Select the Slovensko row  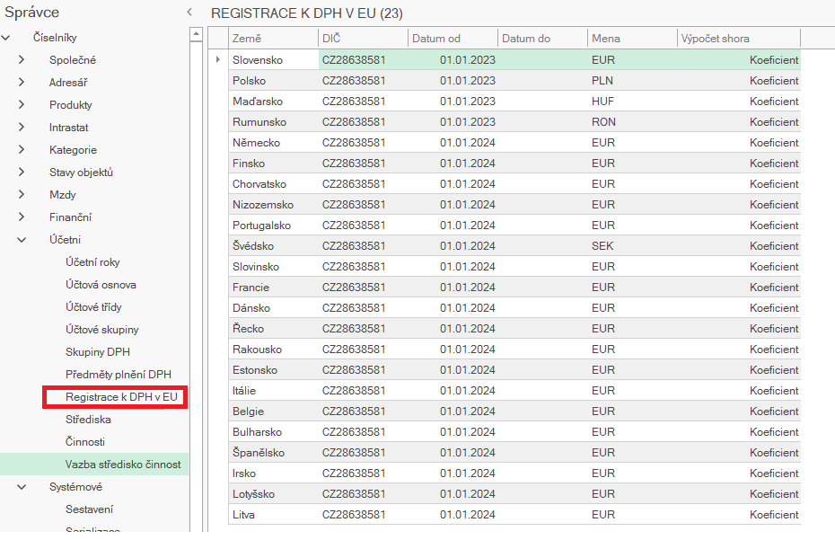click(x=514, y=59)
